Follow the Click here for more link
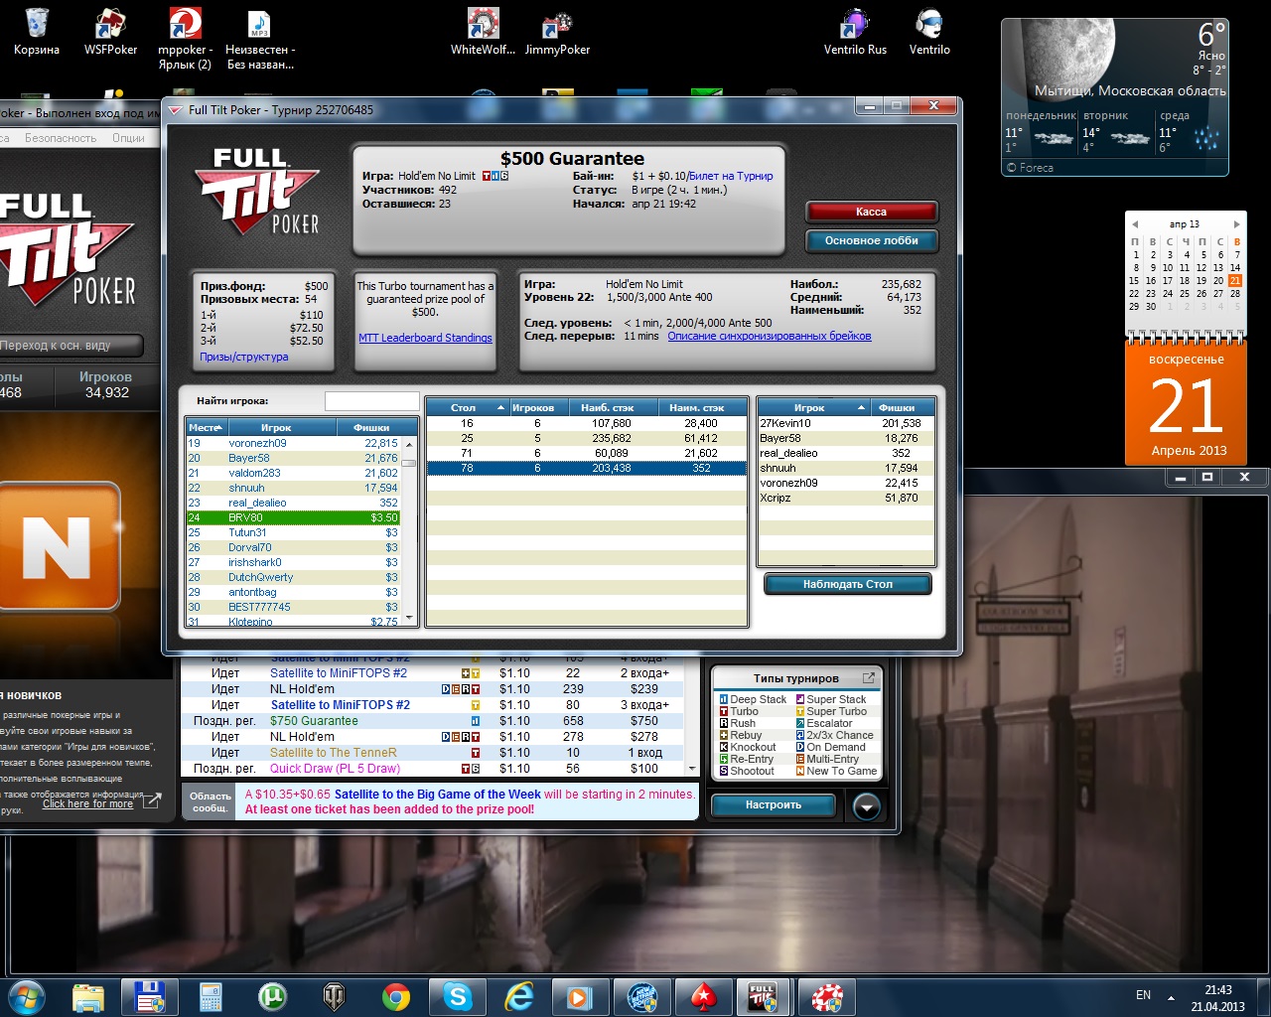The width and height of the screenshot is (1271, 1017). [87, 803]
